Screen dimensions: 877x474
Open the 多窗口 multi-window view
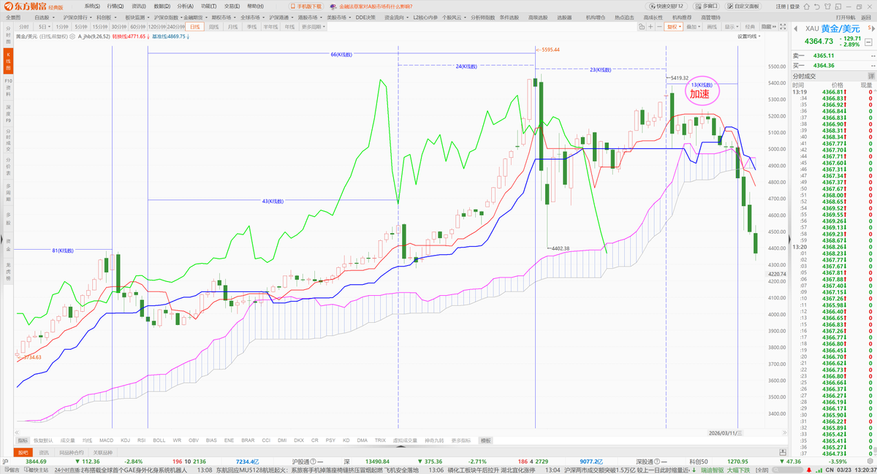point(705,6)
